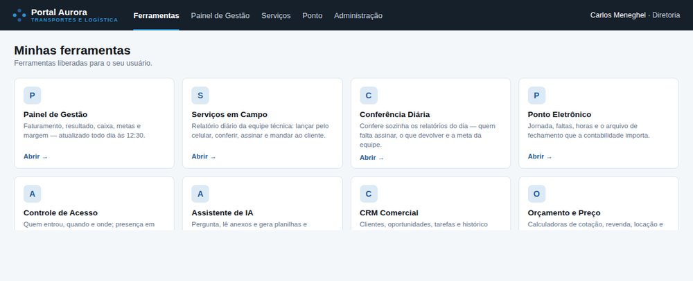The width and height of the screenshot is (693, 281).
Task: Click the Orçamento e Preço card title
Action: click(564, 212)
